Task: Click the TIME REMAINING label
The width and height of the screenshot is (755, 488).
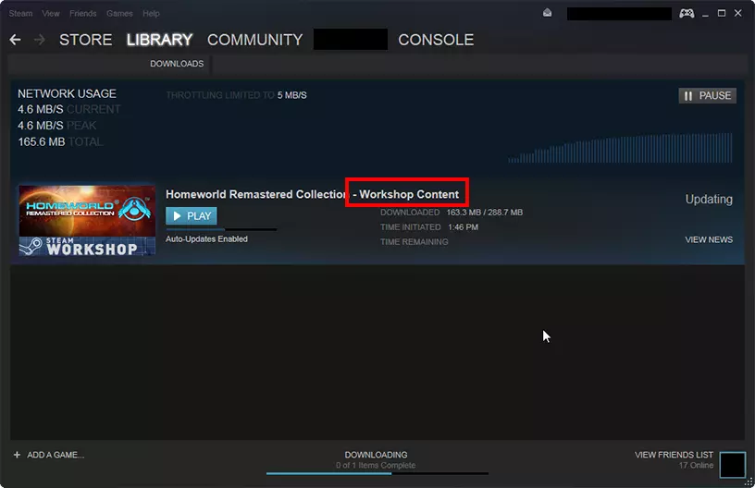Action: [415, 242]
